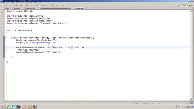Maximize the editor area pane

tap(192, 8)
